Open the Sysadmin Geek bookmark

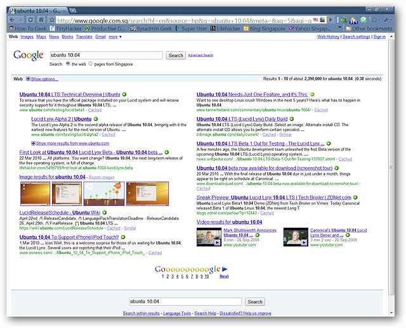tap(151, 28)
